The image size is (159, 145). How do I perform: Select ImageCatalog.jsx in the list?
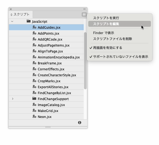click(46, 105)
